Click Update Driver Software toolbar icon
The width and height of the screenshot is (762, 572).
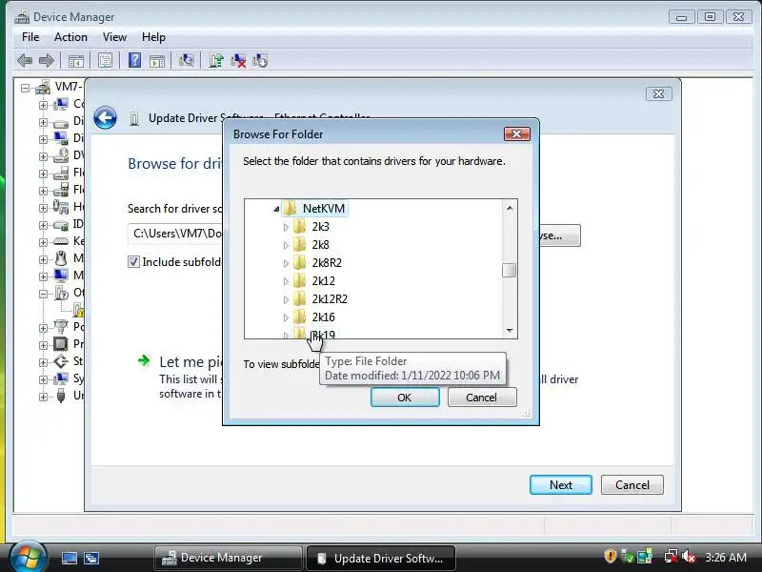(x=216, y=61)
